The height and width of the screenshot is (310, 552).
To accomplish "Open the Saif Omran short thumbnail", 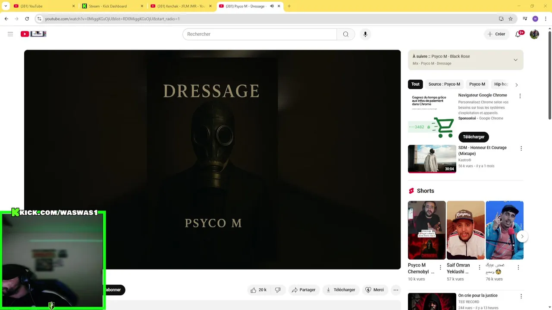I will click(x=466, y=230).
